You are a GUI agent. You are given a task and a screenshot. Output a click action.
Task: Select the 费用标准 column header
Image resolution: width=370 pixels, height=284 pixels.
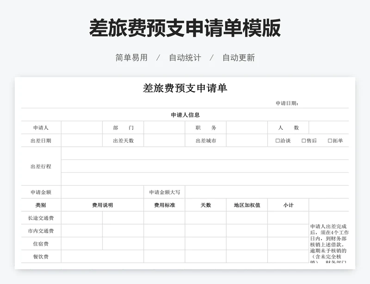[164, 205]
